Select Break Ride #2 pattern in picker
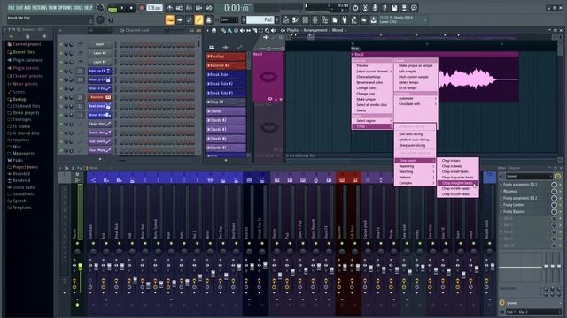The height and width of the screenshot is (318, 567). [226, 84]
